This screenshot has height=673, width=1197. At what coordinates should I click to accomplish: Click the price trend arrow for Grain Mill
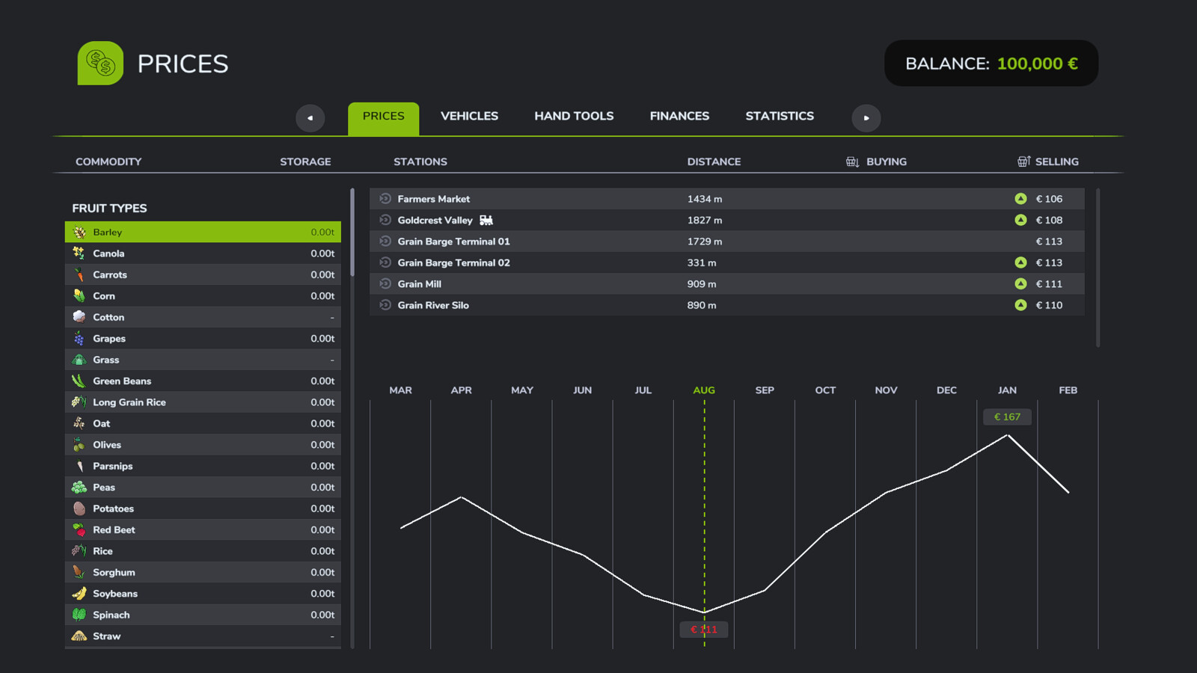(1020, 283)
